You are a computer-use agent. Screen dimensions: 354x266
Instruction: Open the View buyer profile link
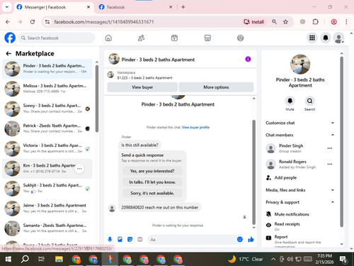195,127
